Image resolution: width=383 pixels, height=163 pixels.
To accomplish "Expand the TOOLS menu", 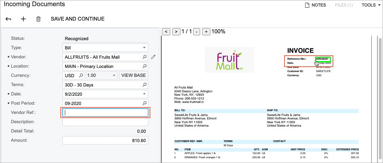I will pyautogui.click(x=371, y=5).
